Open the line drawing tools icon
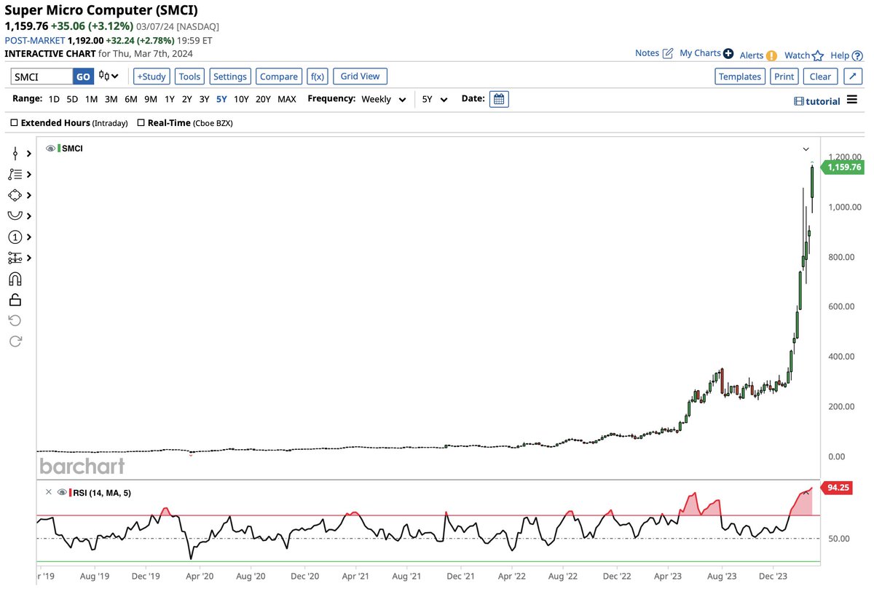 click(15, 154)
